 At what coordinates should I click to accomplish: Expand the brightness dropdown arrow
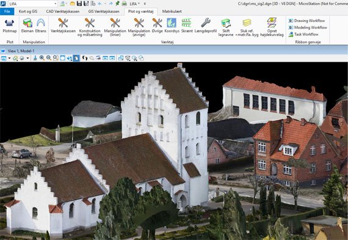pos(27,58)
